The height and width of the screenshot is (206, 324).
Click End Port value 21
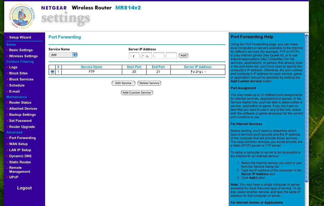click(158, 72)
